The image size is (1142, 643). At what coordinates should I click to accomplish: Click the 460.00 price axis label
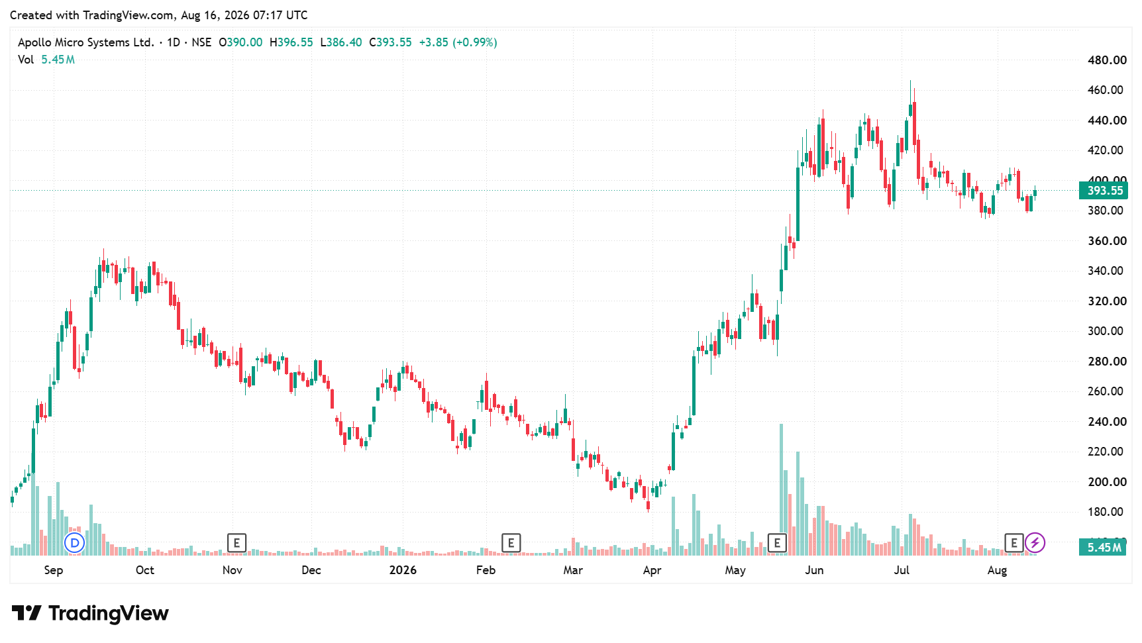(x=1106, y=90)
